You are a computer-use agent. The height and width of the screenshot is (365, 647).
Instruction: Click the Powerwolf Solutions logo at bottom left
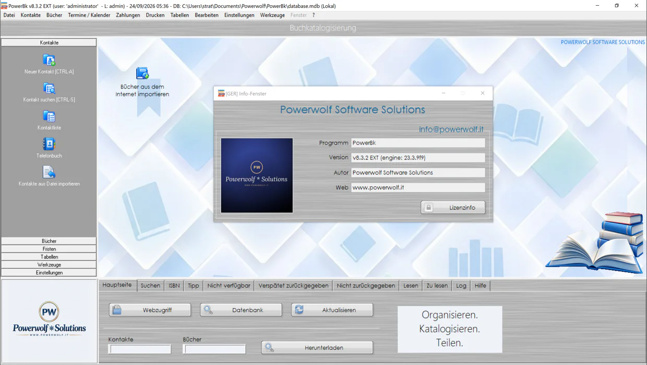point(49,319)
